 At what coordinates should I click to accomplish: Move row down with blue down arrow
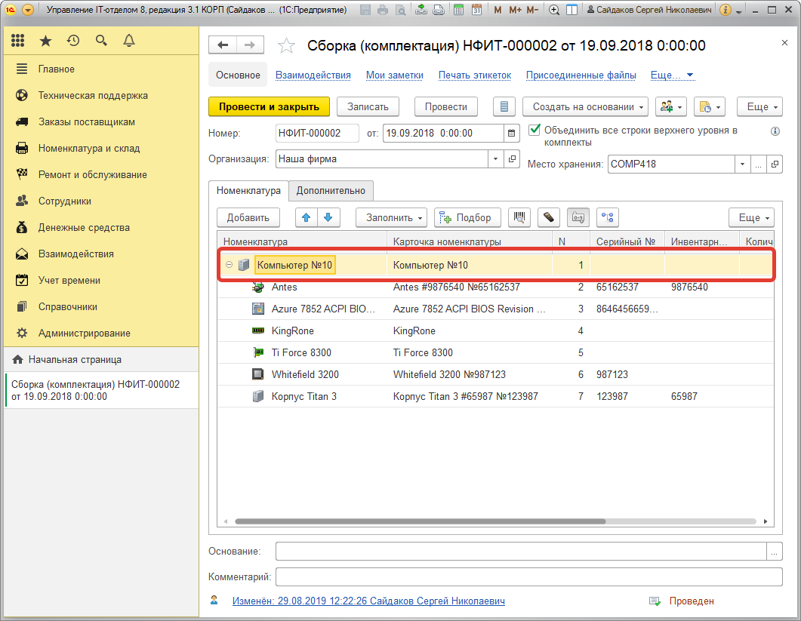click(328, 217)
